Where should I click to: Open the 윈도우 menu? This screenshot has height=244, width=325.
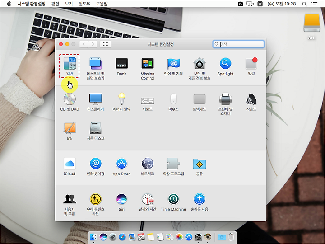click(x=84, y=4)
